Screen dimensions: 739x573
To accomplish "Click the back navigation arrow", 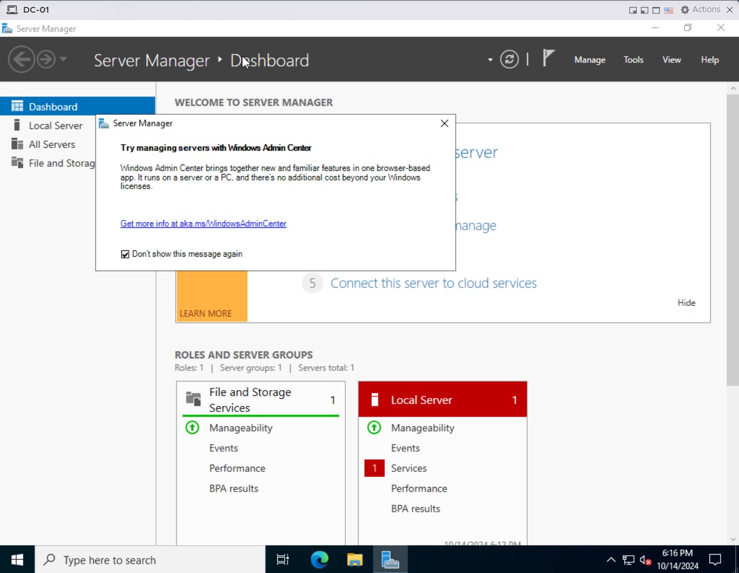I will coord(22,59).
